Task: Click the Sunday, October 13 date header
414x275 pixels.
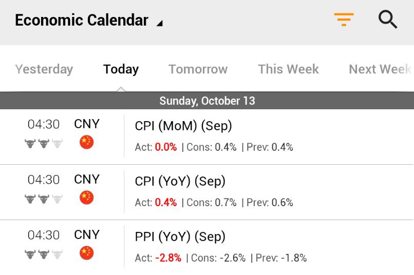Action: click(x=207, y=101)
